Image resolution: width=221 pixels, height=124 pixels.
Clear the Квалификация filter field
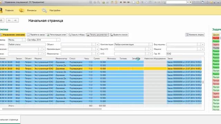click(97, 49)
